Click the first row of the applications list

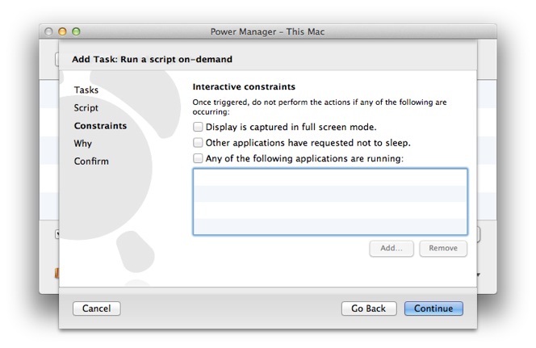point(330,178)
